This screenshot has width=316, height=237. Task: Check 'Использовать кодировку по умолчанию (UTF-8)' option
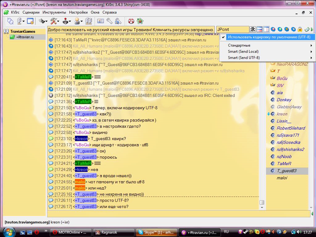pos(267,37)
